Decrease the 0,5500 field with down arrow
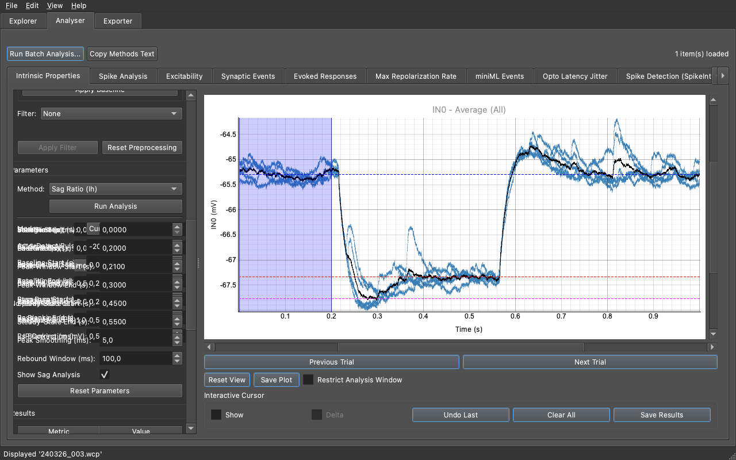 177,325
